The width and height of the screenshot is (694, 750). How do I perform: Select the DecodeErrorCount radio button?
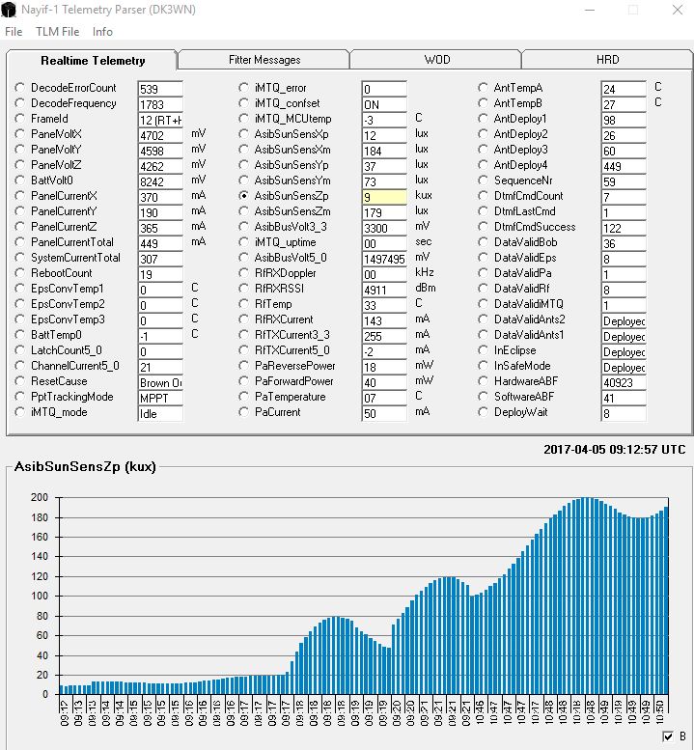point(20,88)
